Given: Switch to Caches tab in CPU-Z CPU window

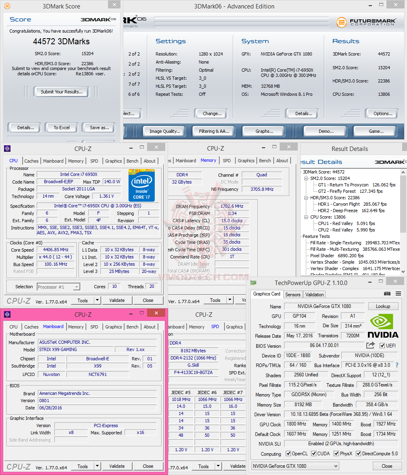Looking at the screenshot, I should pos(31,161).
